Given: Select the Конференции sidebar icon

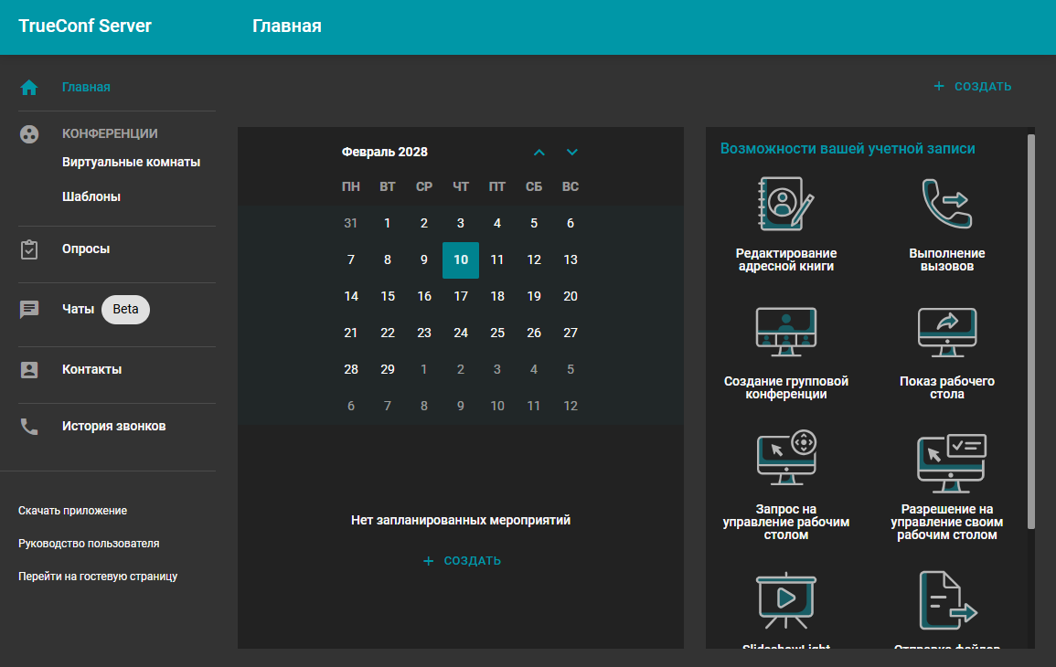Looking at the screenshot, I should (x=29, y=133).
